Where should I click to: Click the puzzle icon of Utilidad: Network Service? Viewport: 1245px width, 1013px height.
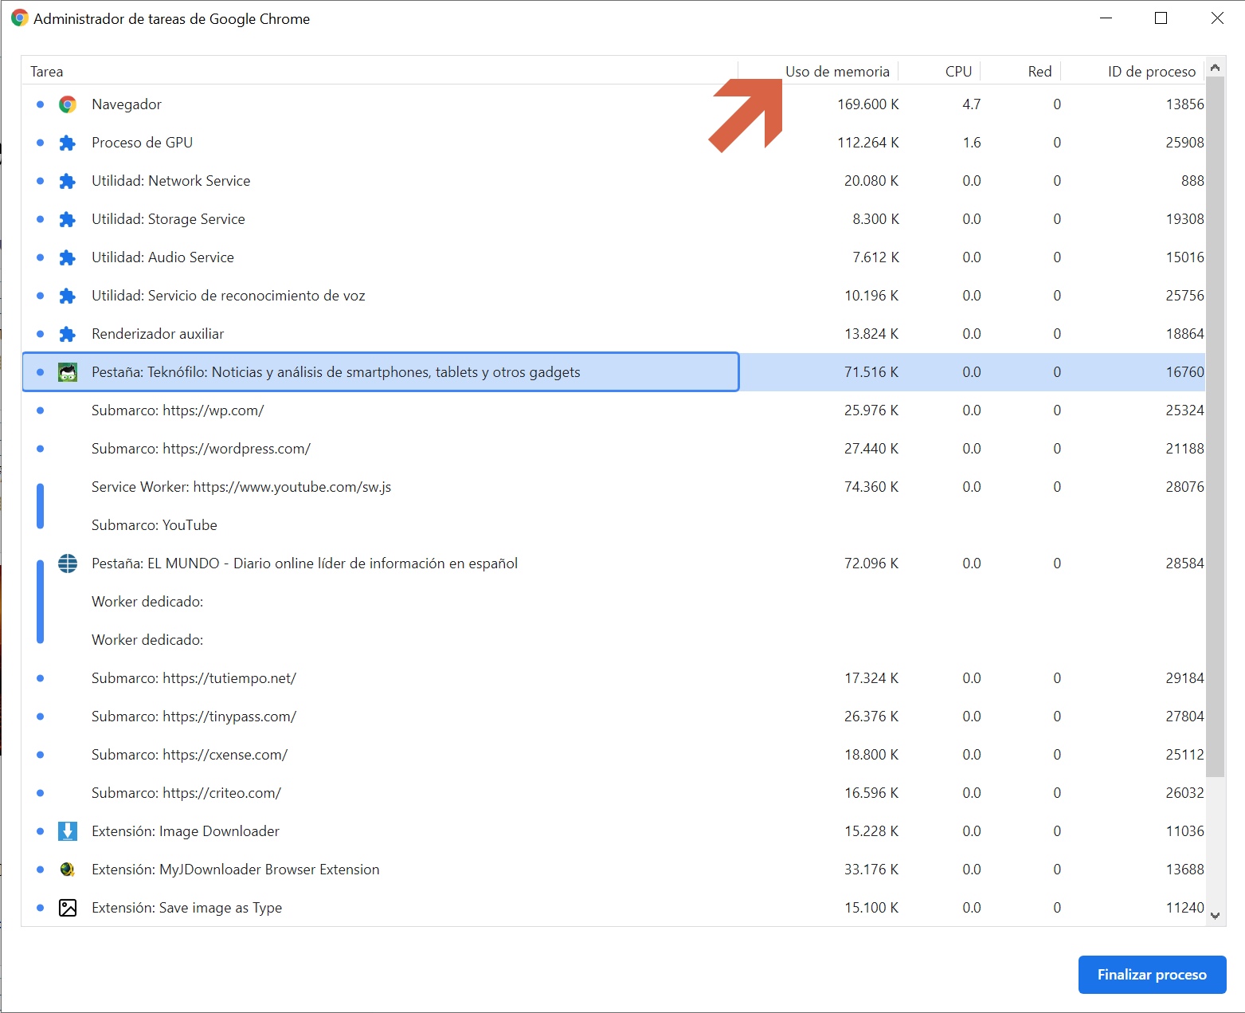pos(68,181)
